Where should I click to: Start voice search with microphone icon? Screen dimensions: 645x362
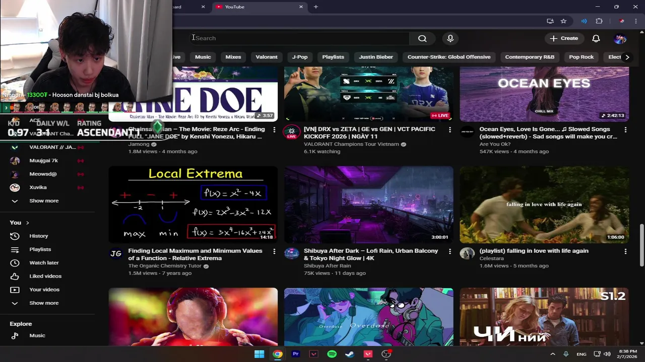pos(450,38)
